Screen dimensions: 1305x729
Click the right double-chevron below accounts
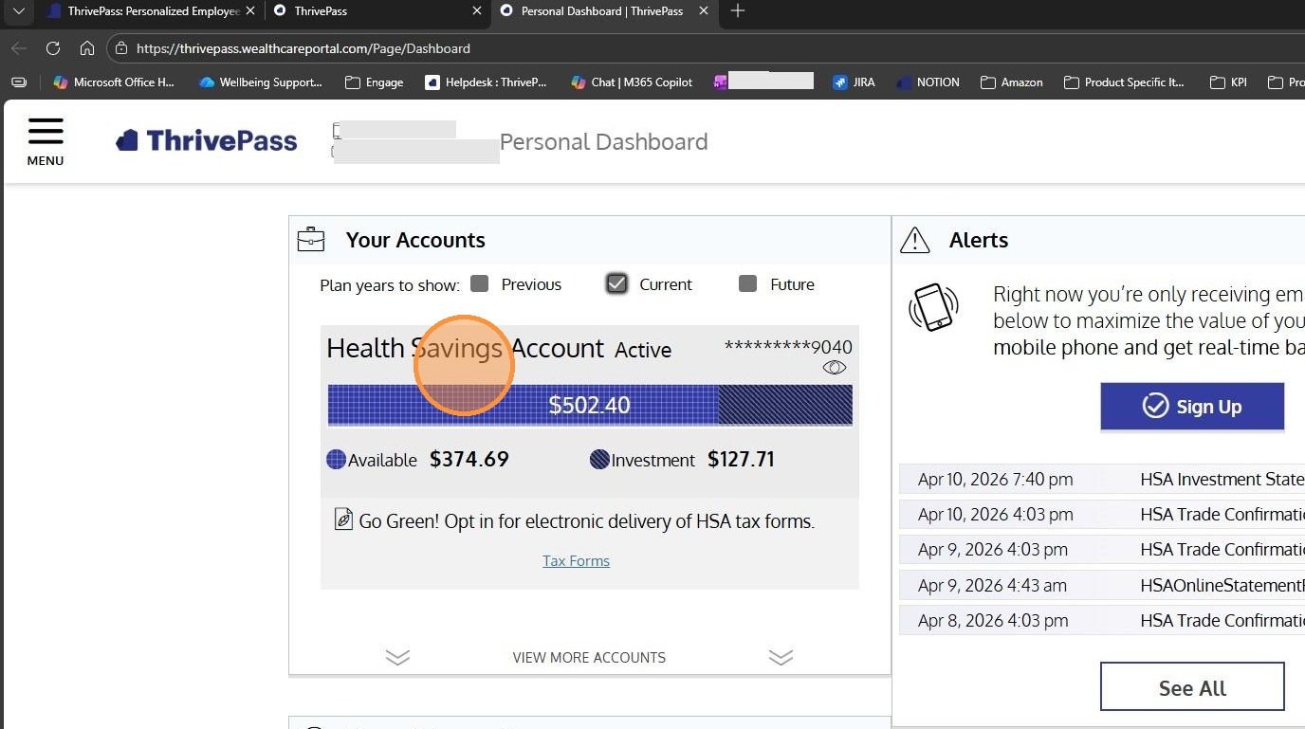tap(781, 657)
